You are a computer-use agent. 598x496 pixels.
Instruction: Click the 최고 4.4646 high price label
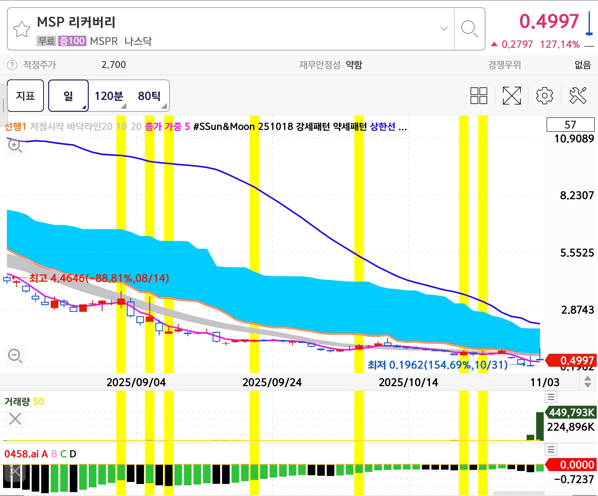pos(99,278)
